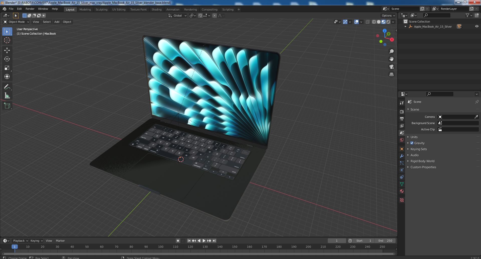Open the Material properties tab

click(x=402, y=191)
